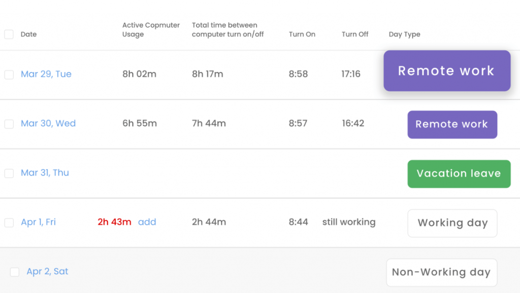Open the Mar 29, Tue date link
Image resolution: width=520 pixels, height=293 pixels.
(46, 74)
